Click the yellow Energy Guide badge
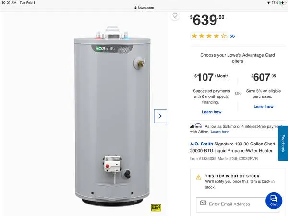 [156, 207]
